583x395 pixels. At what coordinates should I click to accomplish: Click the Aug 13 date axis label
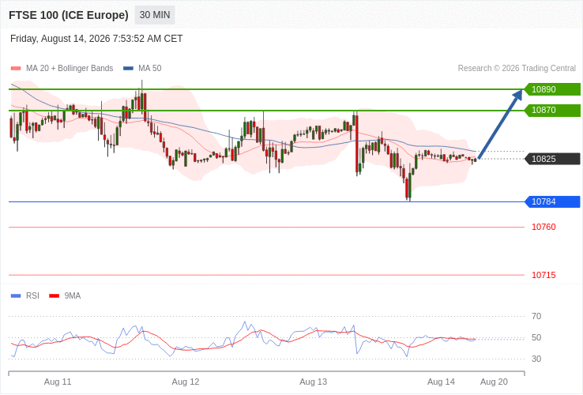pyautogui.click(x=314, y=382)
